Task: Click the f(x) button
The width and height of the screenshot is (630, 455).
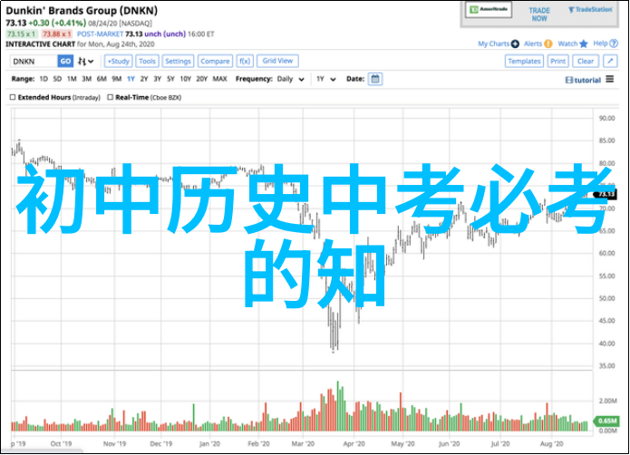Action: (245, 62)
